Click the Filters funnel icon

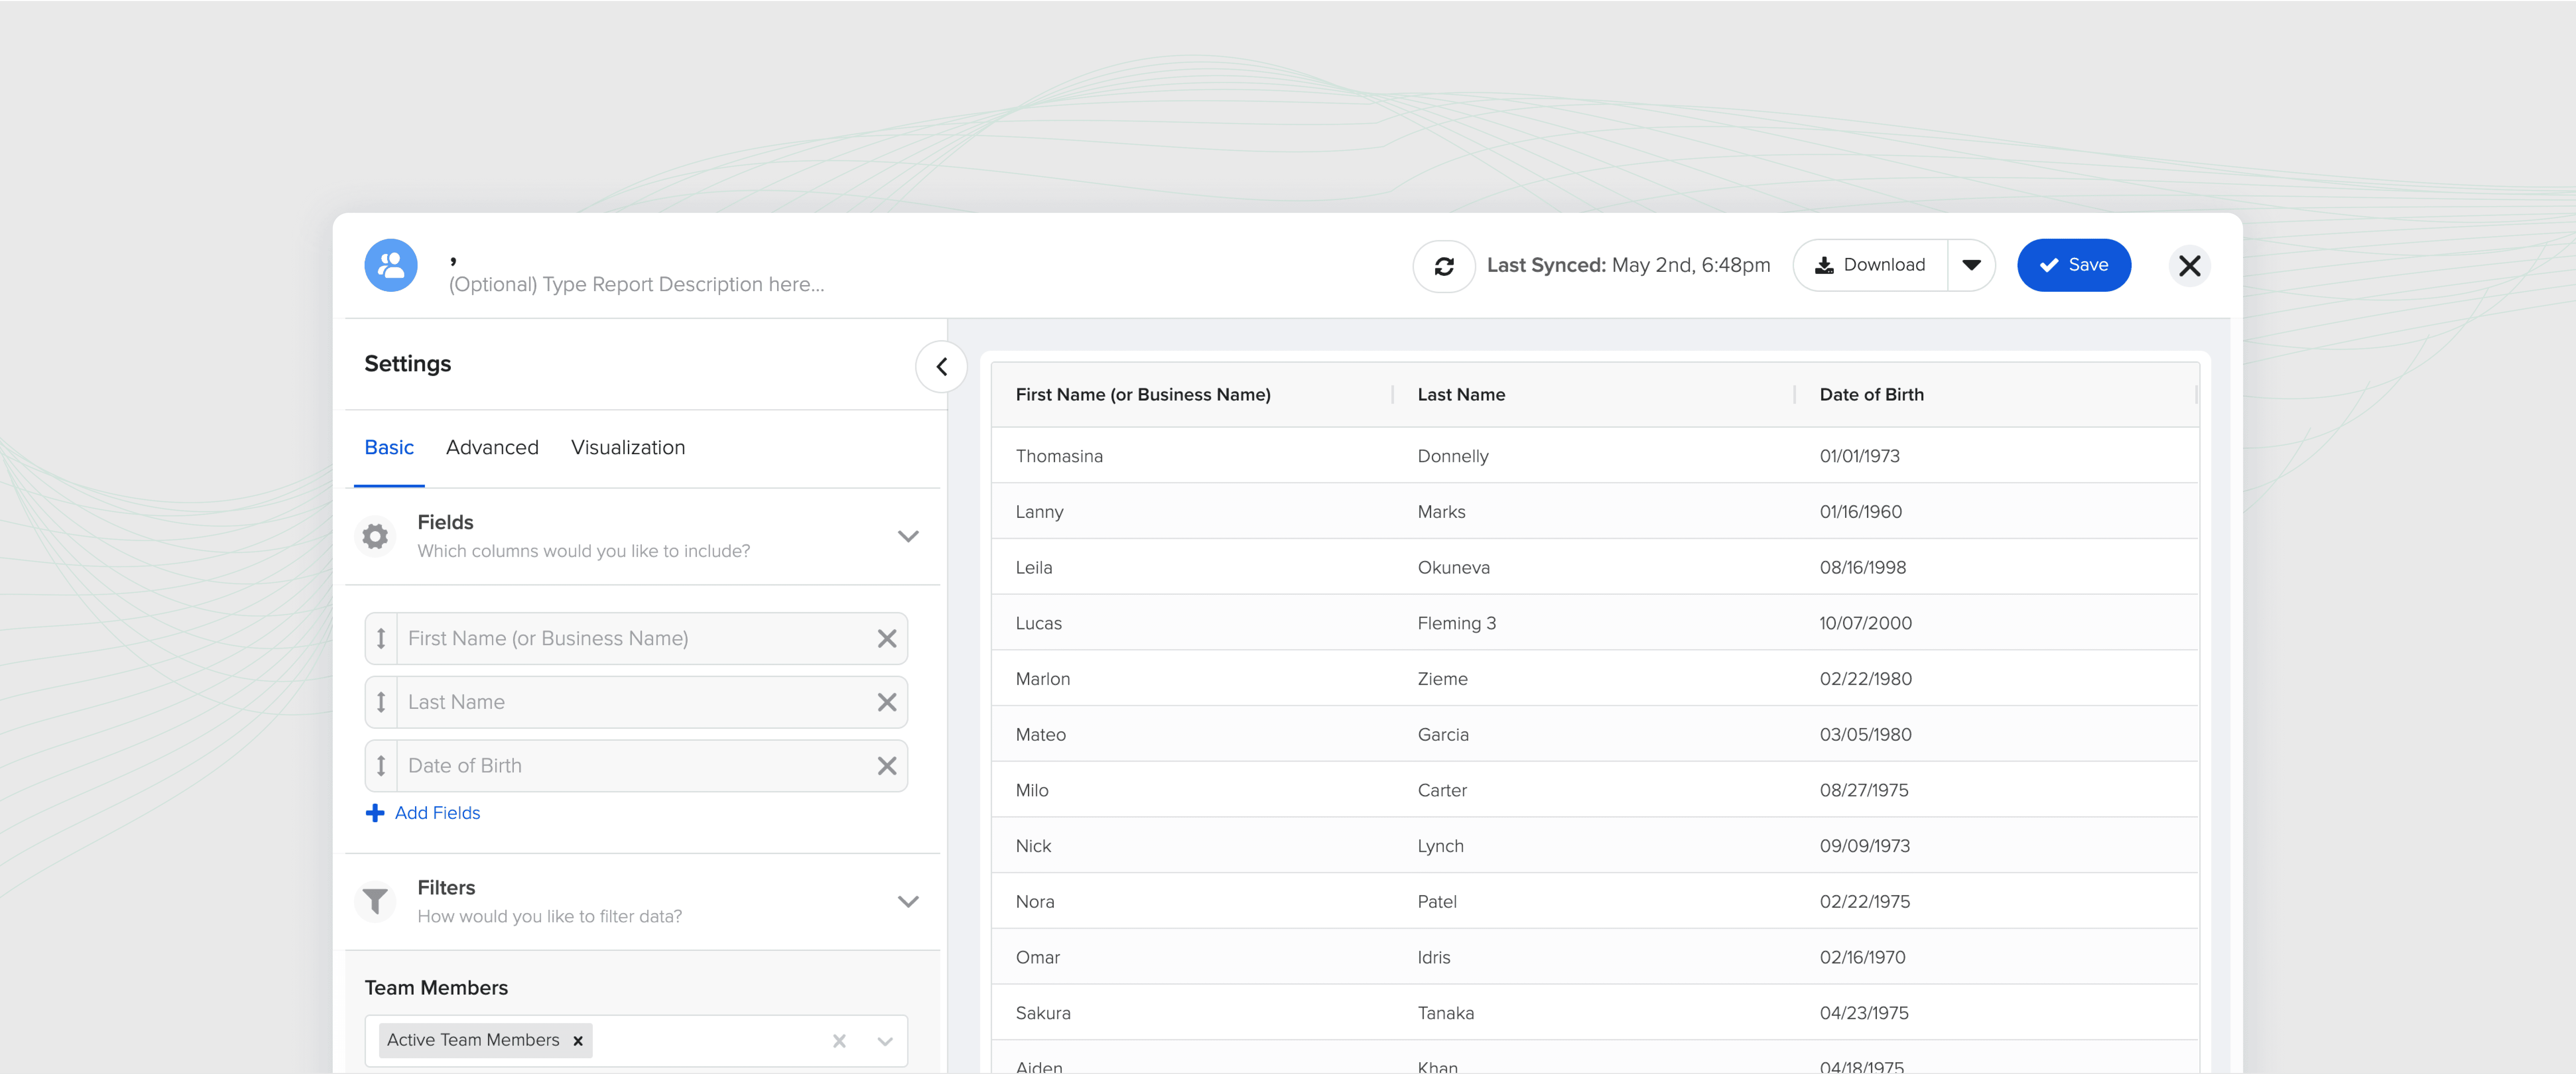375,901
